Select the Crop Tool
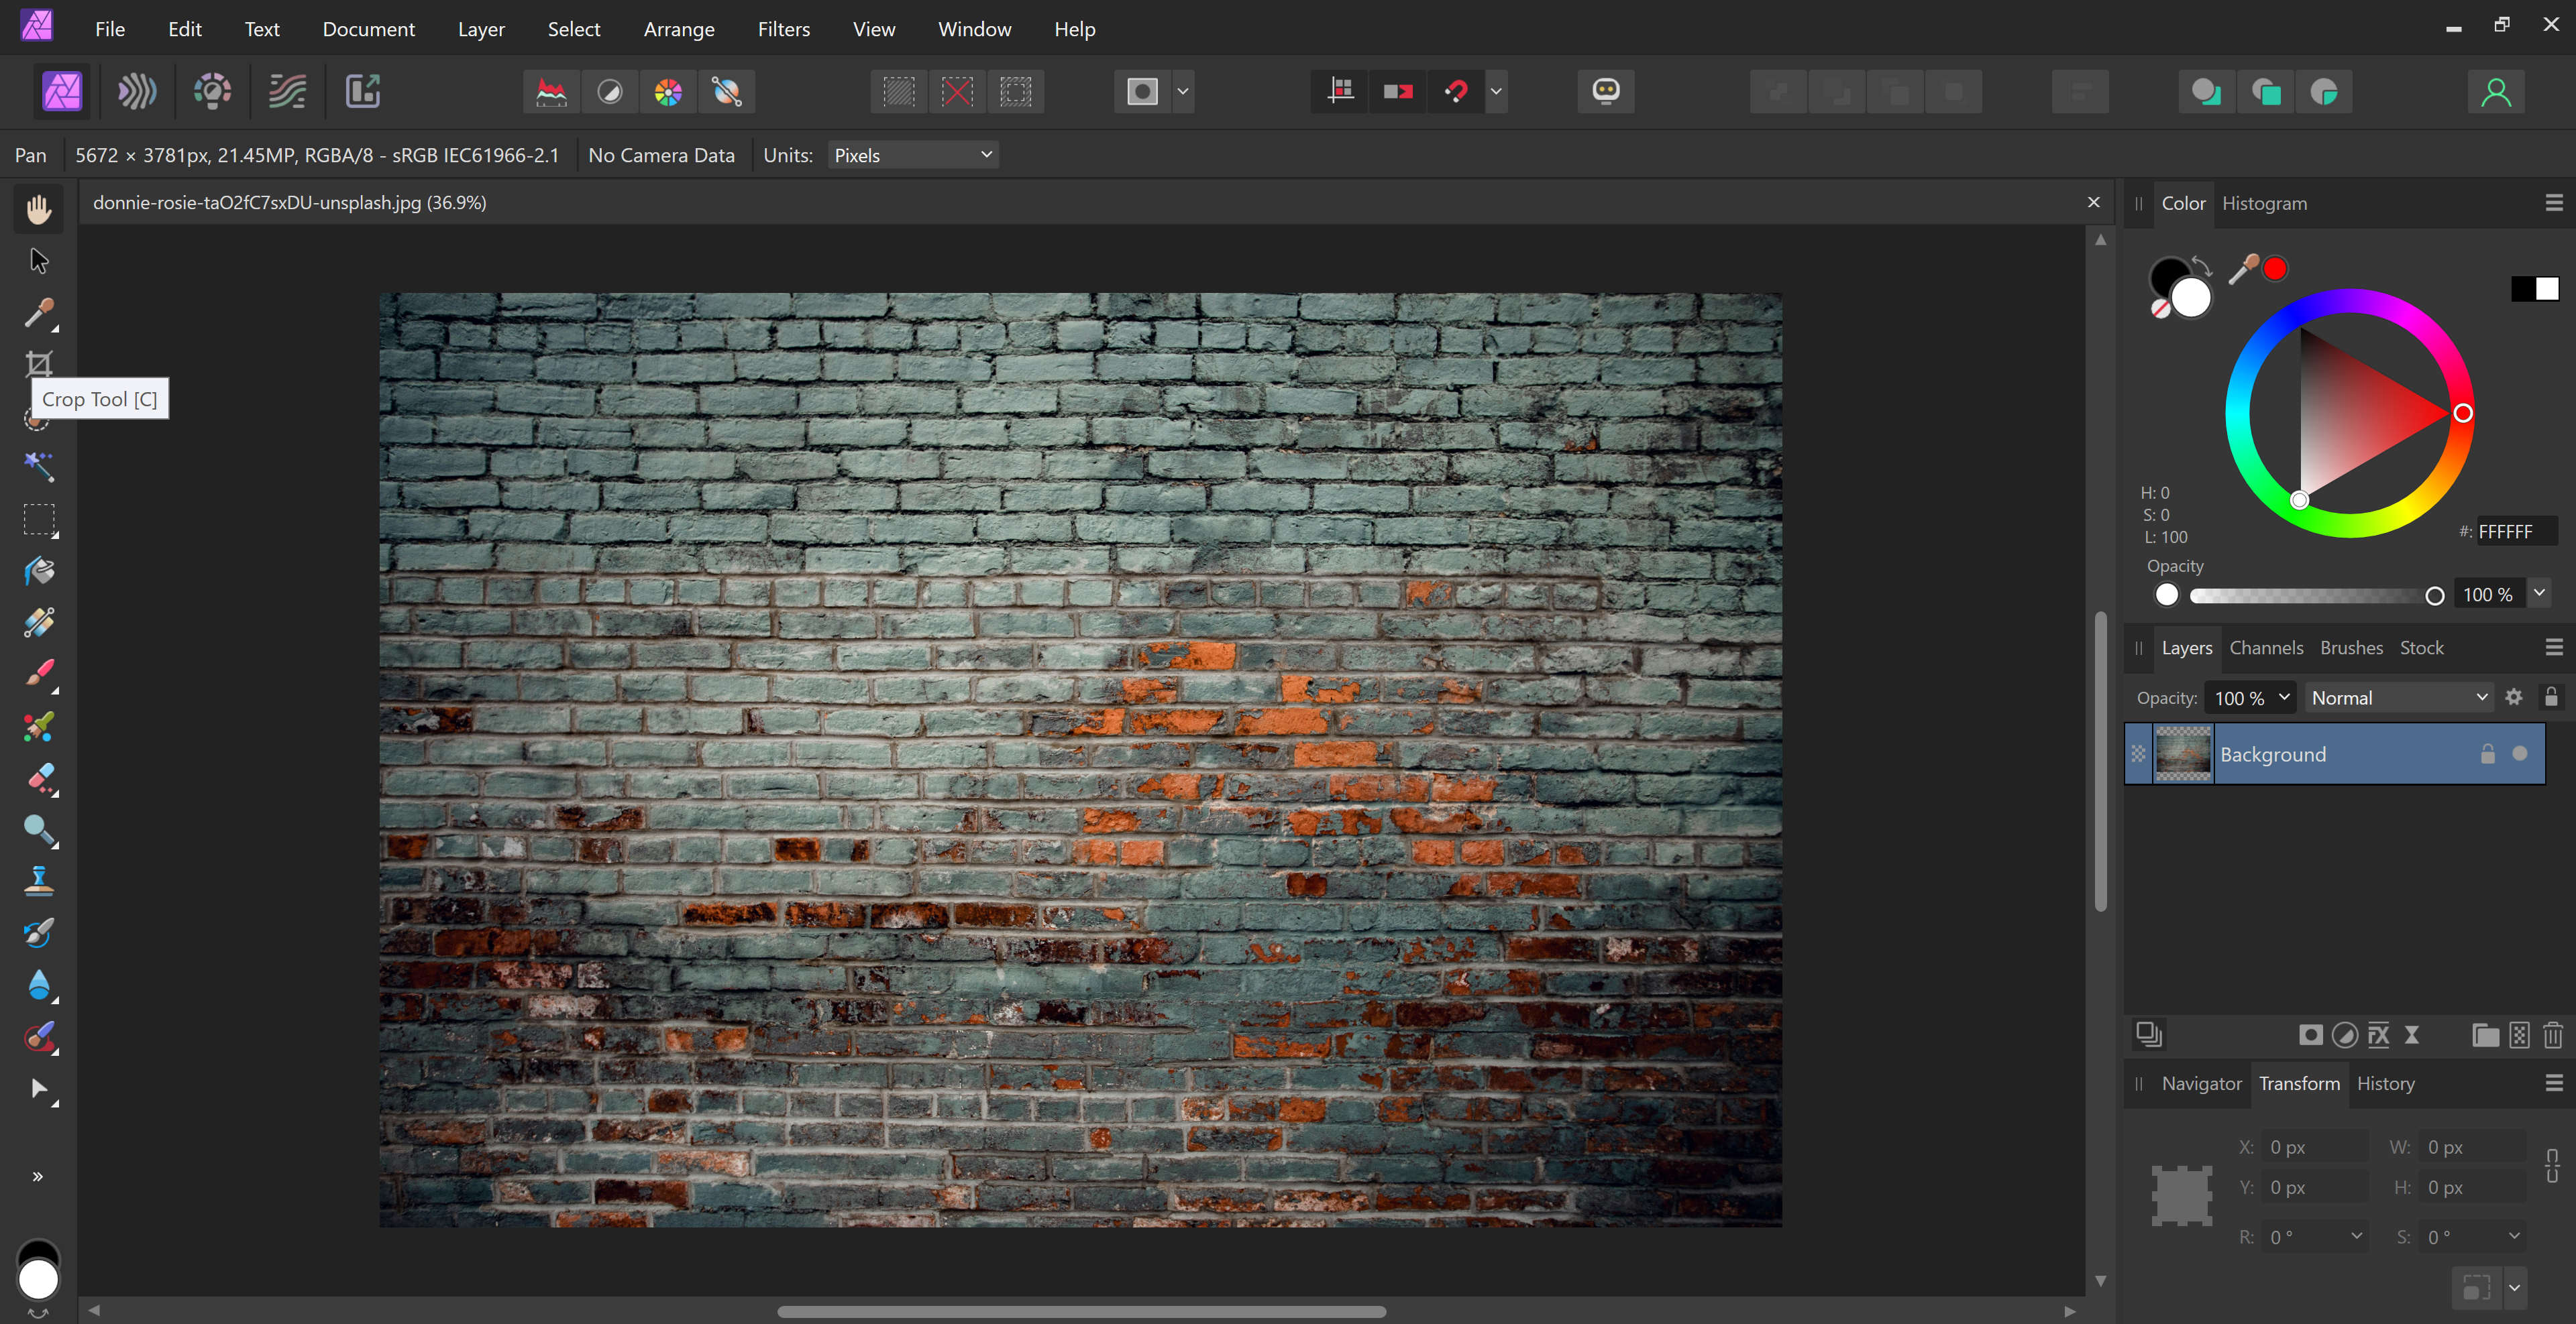This screenshot has width=2576, height=1324. [x=37, y=363]
